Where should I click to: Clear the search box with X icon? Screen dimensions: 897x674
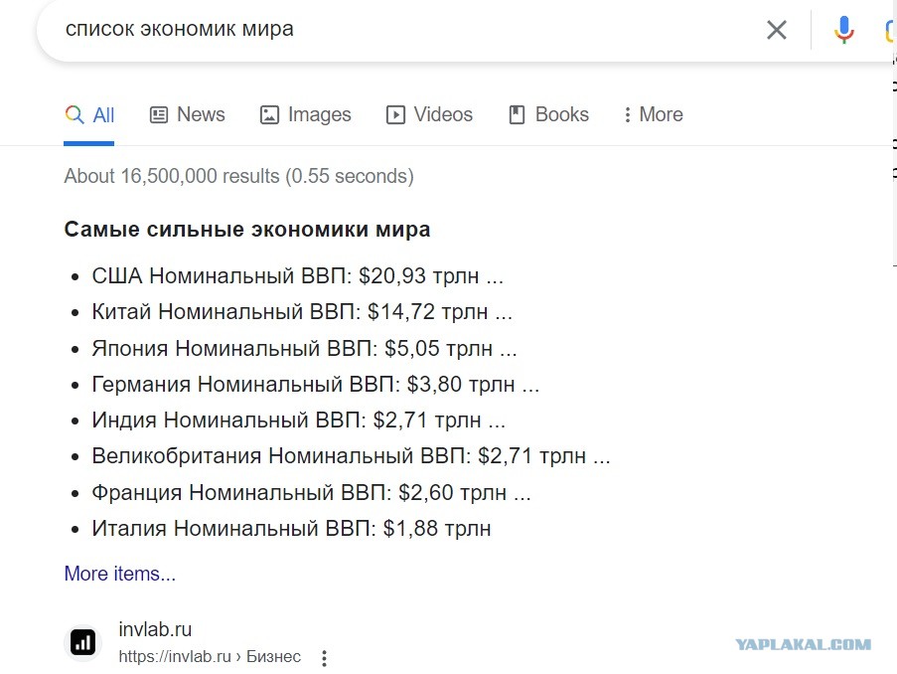tap(776, 30)
